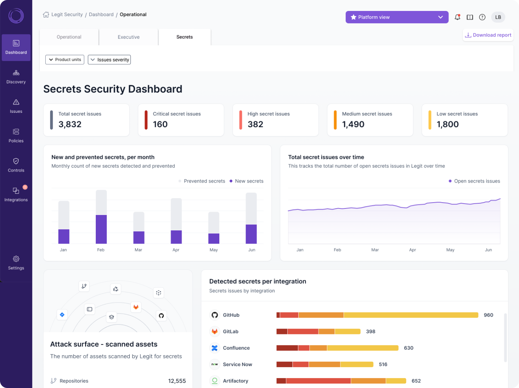Open the Platform view dropdown
Viewport: 519px width, 388px height.
tap(397, 17)
